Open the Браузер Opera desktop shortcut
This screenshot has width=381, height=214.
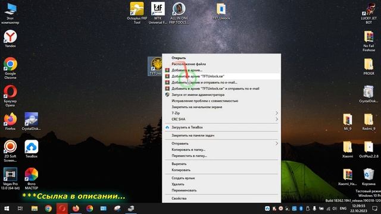pyautogui.click(x=10, y=96)
